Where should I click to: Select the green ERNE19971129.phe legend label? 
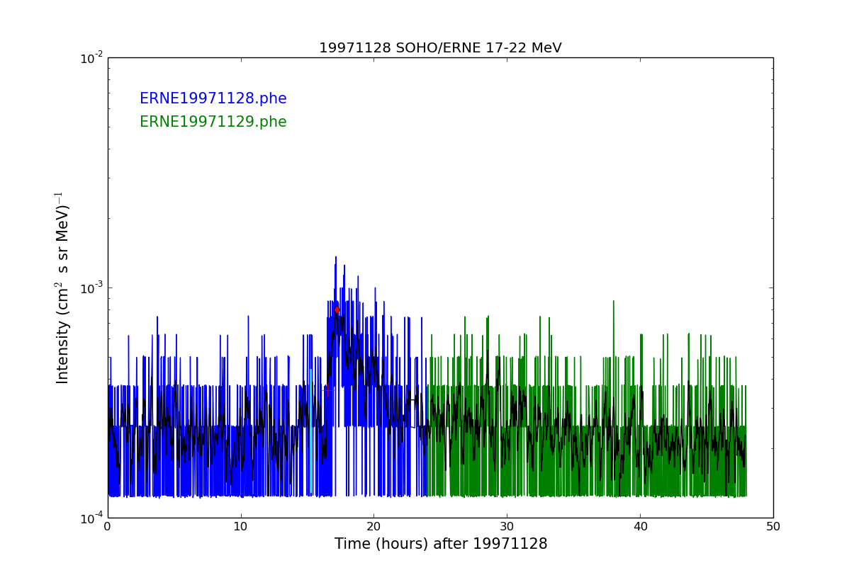[x=213, y=123]
